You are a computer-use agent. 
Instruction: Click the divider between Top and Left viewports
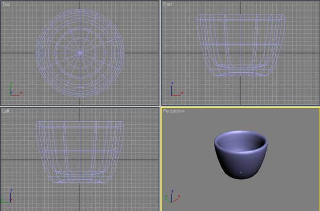[80, 106]
